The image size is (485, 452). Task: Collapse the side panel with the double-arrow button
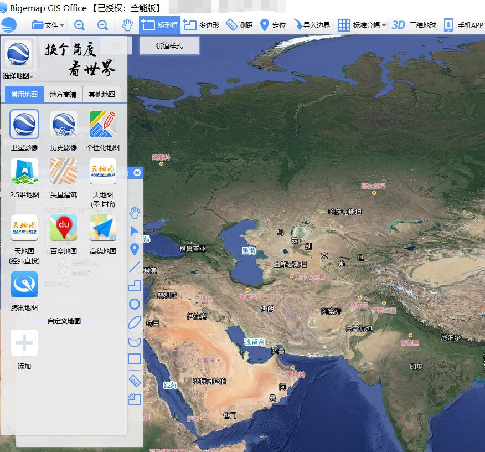point(137,173)
